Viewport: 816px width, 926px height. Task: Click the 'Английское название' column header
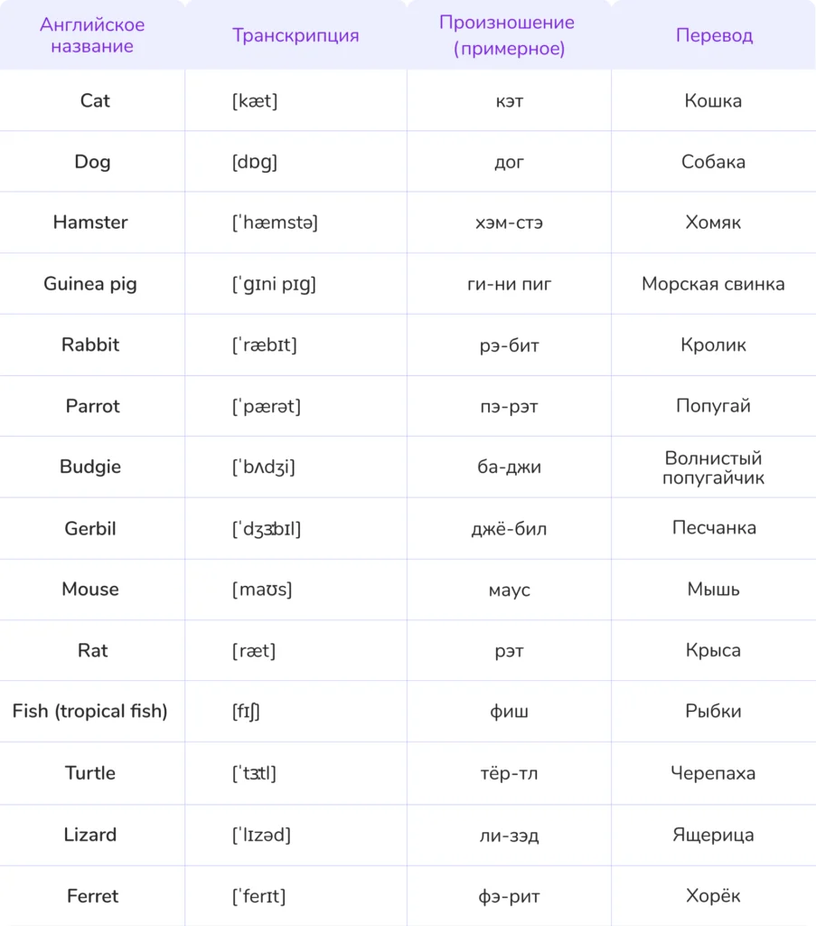[x=92, y=35]
